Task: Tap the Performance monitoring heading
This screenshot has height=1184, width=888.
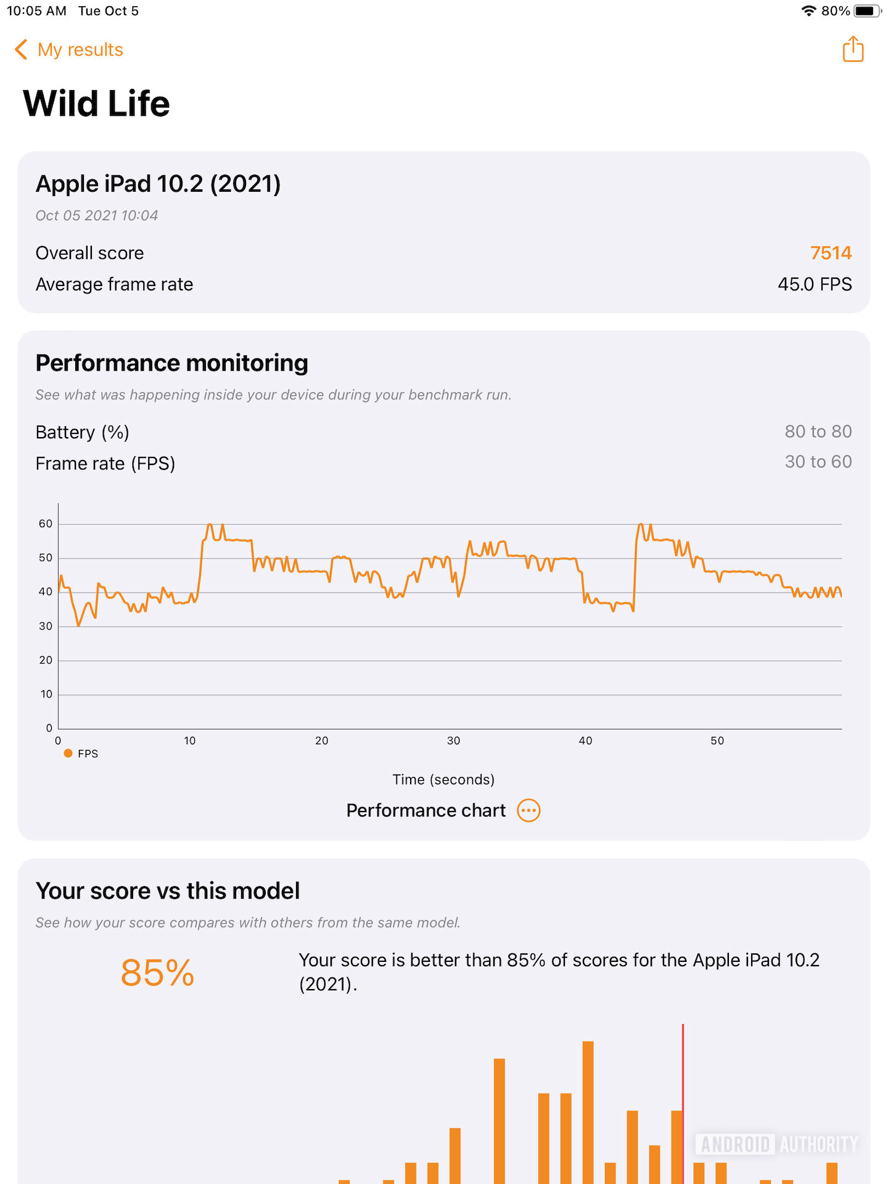Action: click(x=171, y=363)
